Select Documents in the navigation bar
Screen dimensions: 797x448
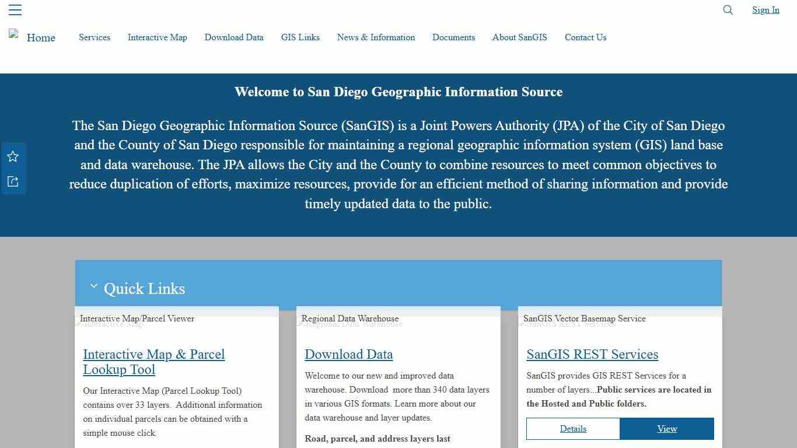coord(453,37)
